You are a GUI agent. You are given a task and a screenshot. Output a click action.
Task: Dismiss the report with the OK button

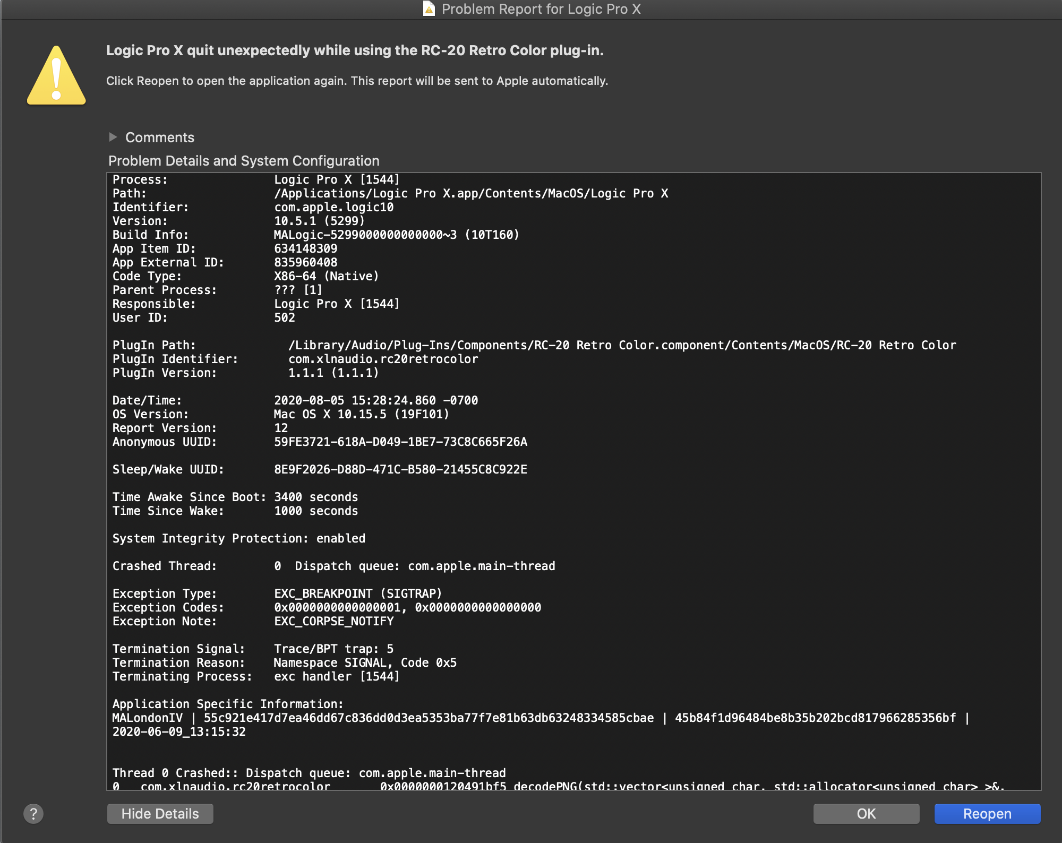(866, 813)
